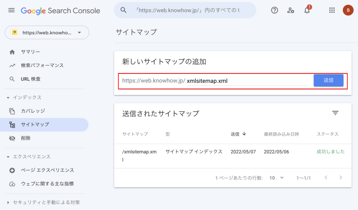The width and height of the screenshot is (358, 210).
Task: Click the 成功しました status
Action: point(330,152)
